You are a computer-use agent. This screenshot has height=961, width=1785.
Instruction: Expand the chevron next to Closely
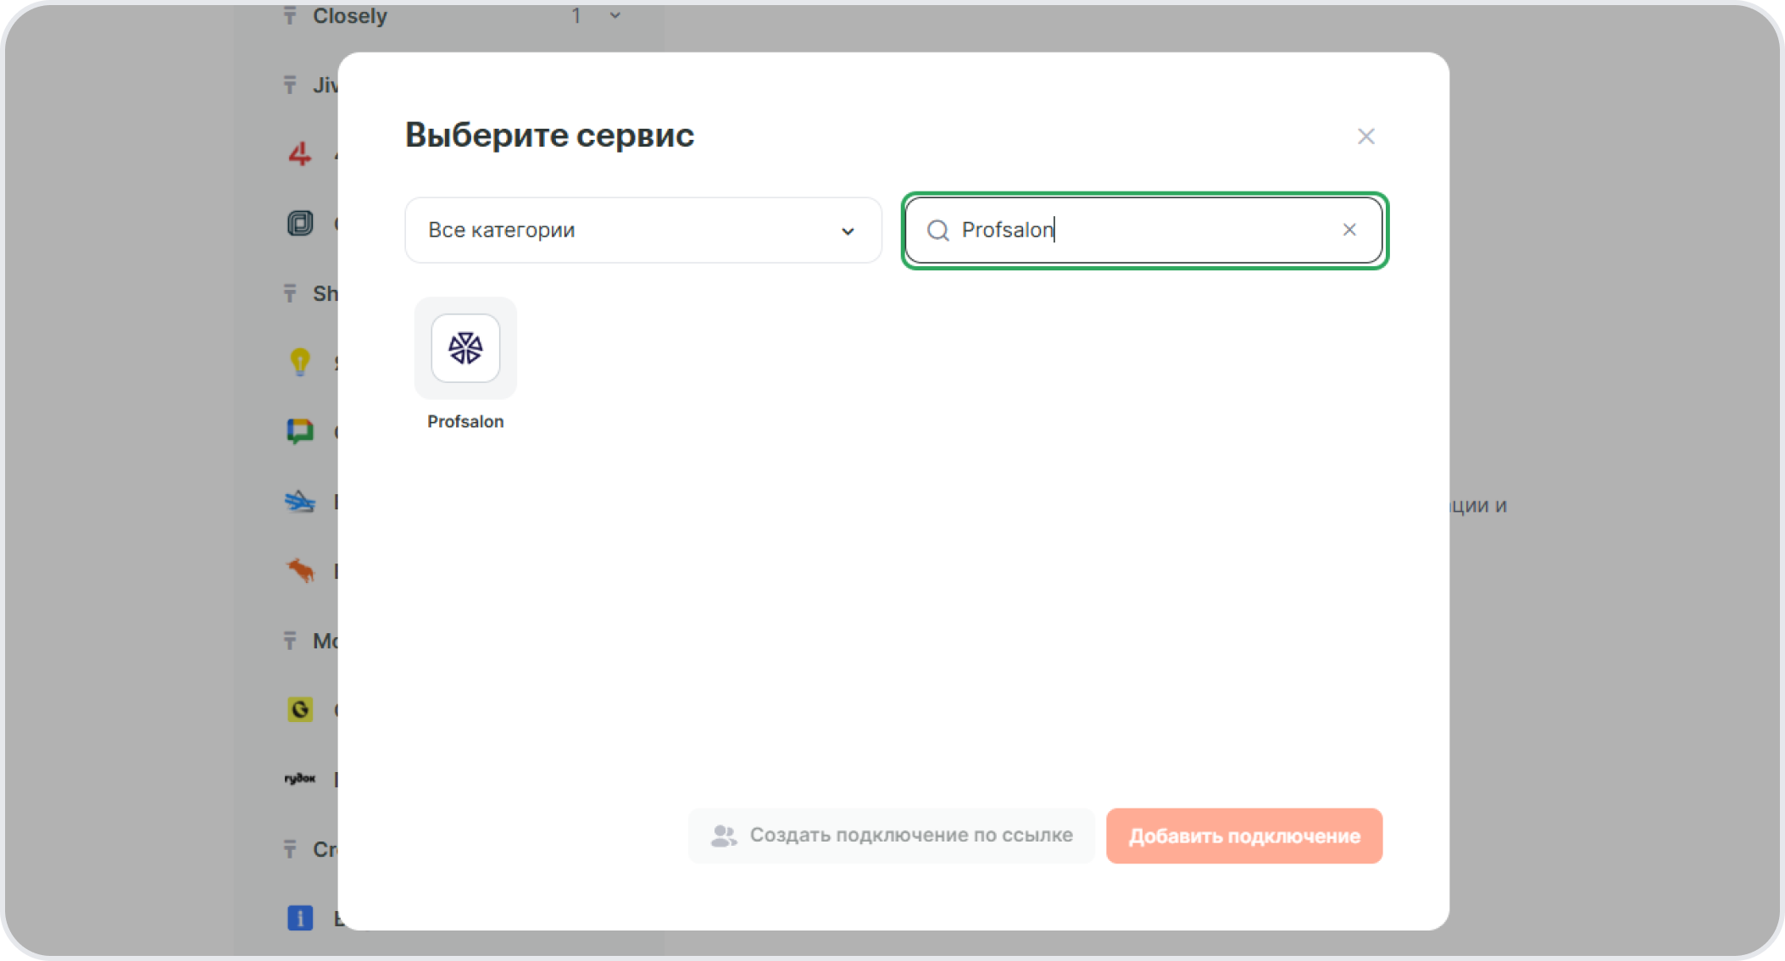tap(615, 15)
